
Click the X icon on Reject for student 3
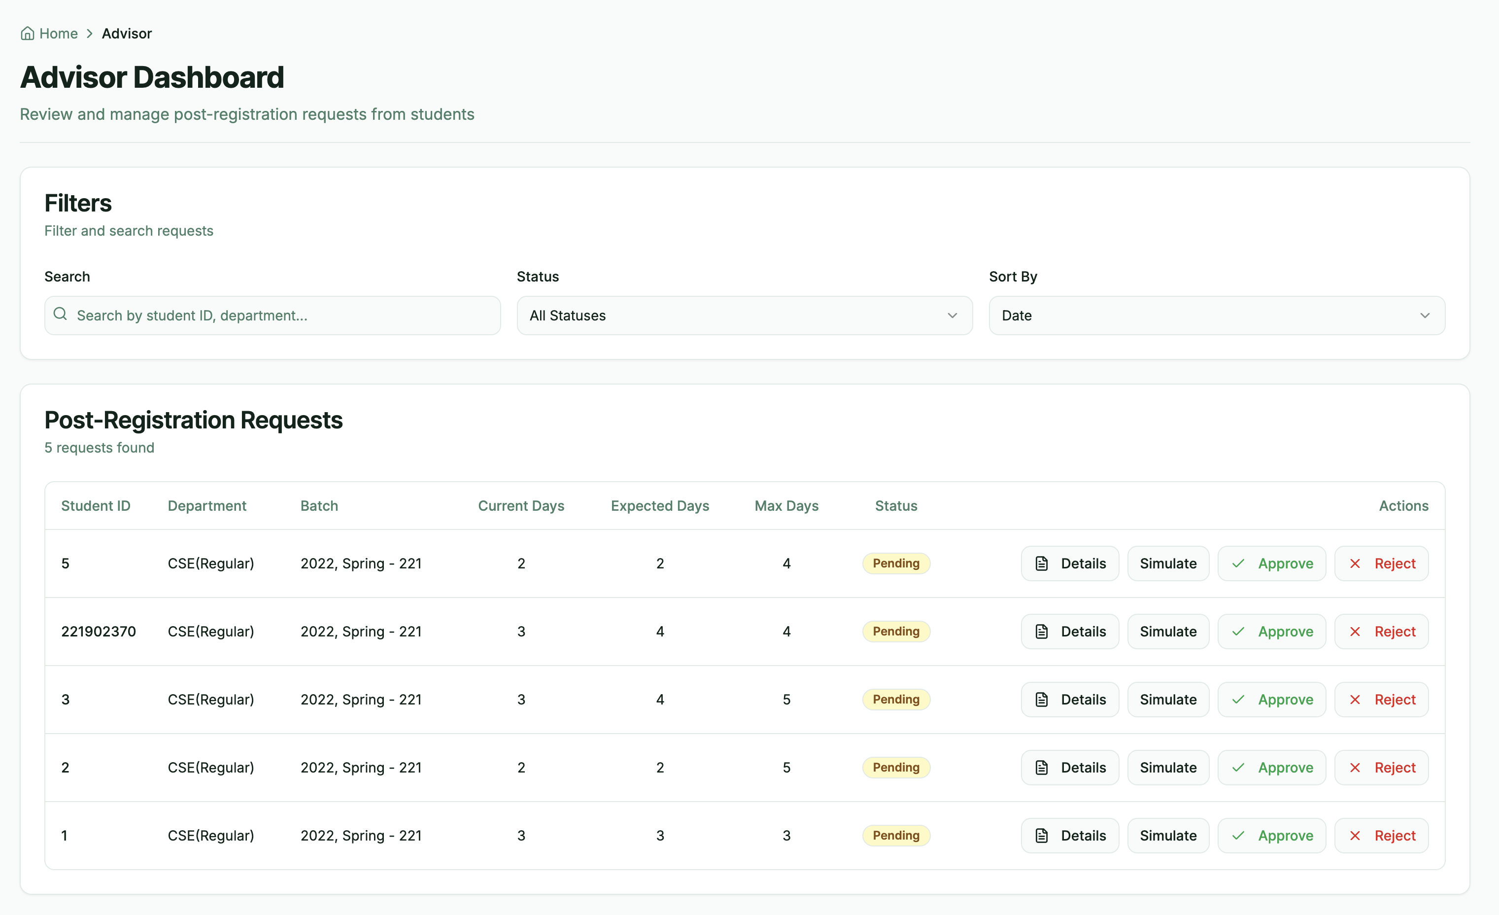click(x=1356, y=700)
